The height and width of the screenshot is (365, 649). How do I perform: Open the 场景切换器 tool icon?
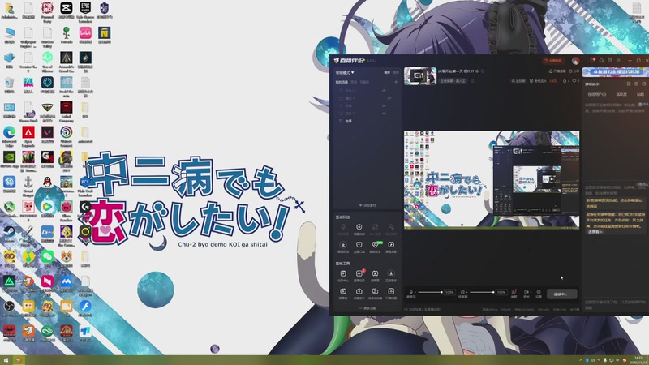[375, 294]
